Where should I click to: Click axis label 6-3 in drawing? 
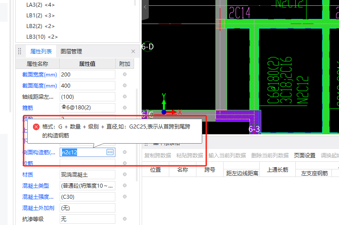(254, 129)
